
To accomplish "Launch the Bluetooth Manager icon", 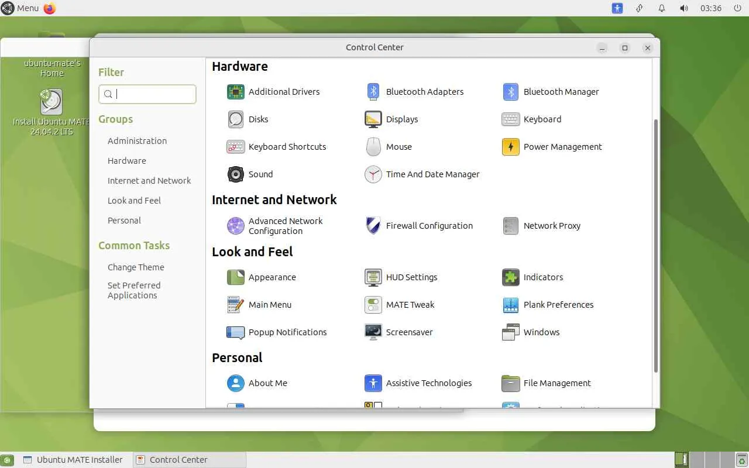I will (x=510, y=92).
